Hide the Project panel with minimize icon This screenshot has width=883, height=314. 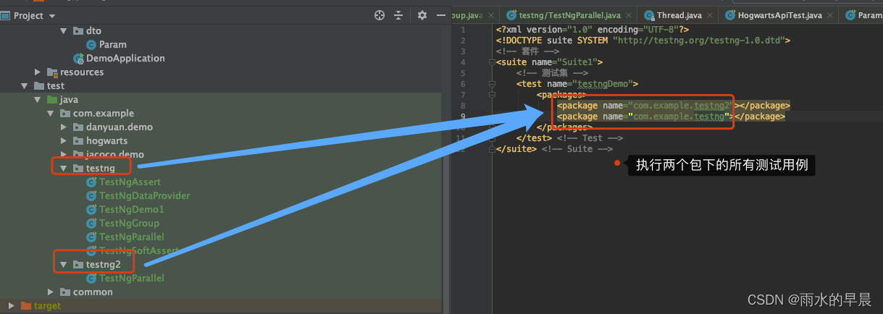click(440, 15)
